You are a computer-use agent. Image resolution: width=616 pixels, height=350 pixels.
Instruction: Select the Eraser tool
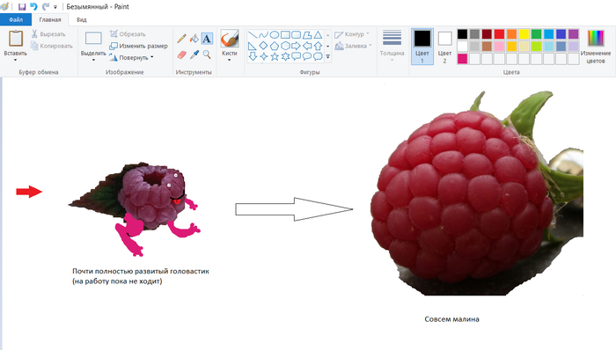coord(181,55)
